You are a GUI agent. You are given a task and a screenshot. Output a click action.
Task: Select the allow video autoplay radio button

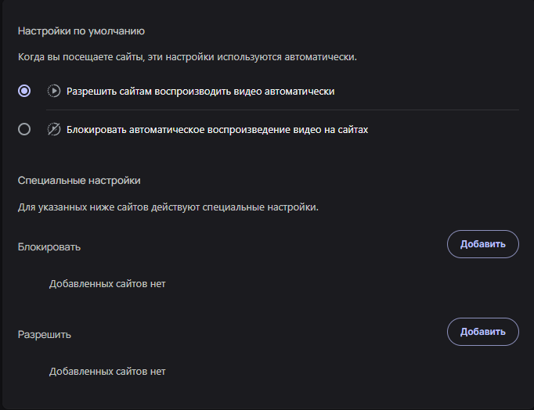pos(24,91)
